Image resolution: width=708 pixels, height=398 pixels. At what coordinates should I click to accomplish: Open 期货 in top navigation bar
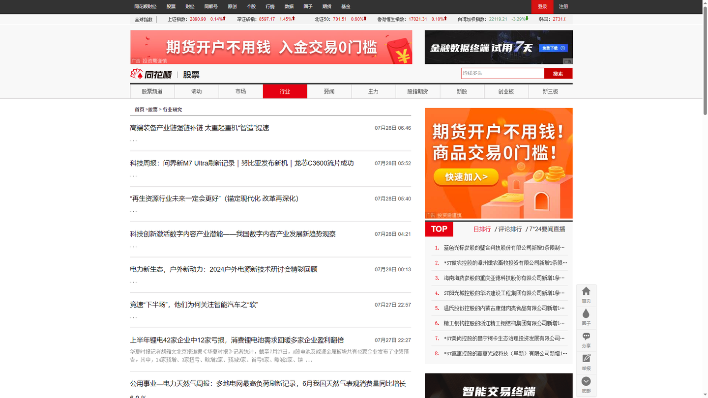coord(327,7)
